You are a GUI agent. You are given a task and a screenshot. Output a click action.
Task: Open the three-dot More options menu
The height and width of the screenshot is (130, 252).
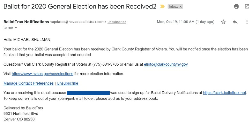(247, 22)
